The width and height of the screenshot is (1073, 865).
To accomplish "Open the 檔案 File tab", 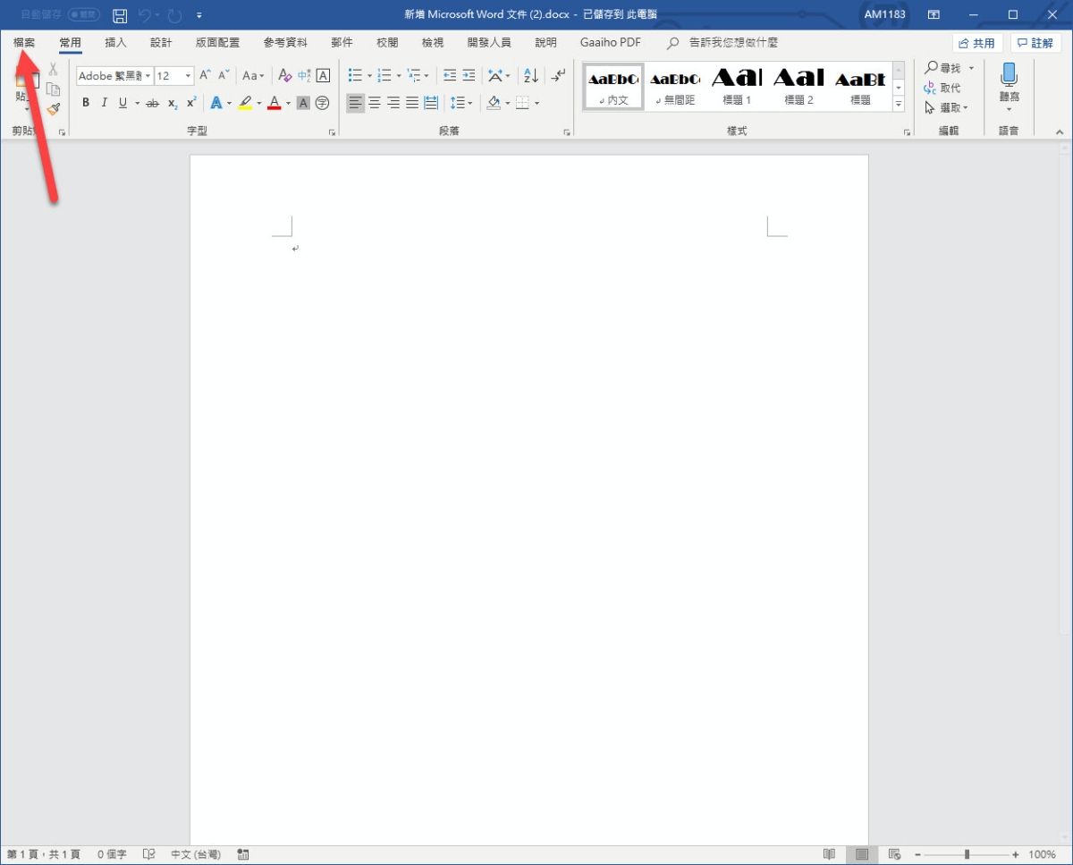I will [25, 42].
